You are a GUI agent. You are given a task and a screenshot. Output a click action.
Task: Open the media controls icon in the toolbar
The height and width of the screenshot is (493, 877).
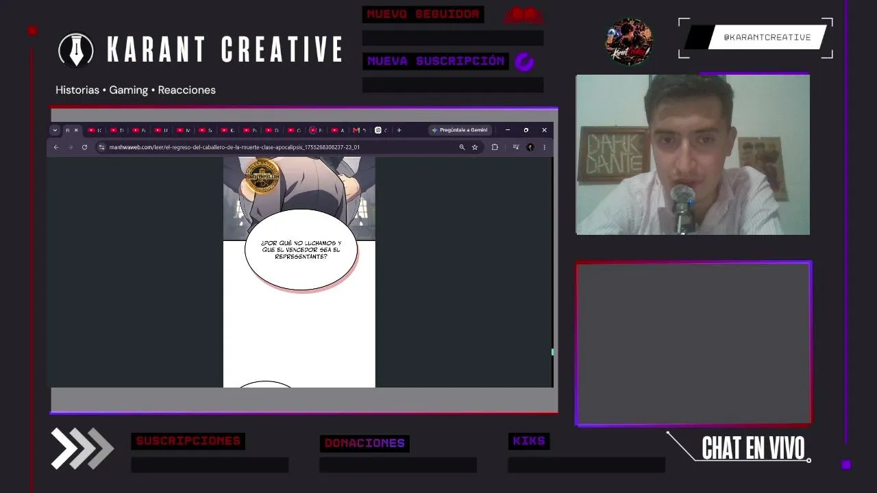(x=516, y=147)
